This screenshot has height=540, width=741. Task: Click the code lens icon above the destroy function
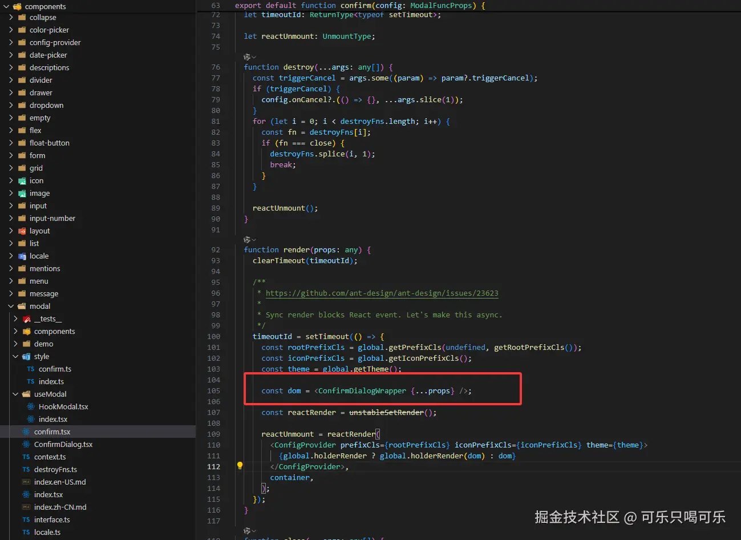[x=248, y=57]
